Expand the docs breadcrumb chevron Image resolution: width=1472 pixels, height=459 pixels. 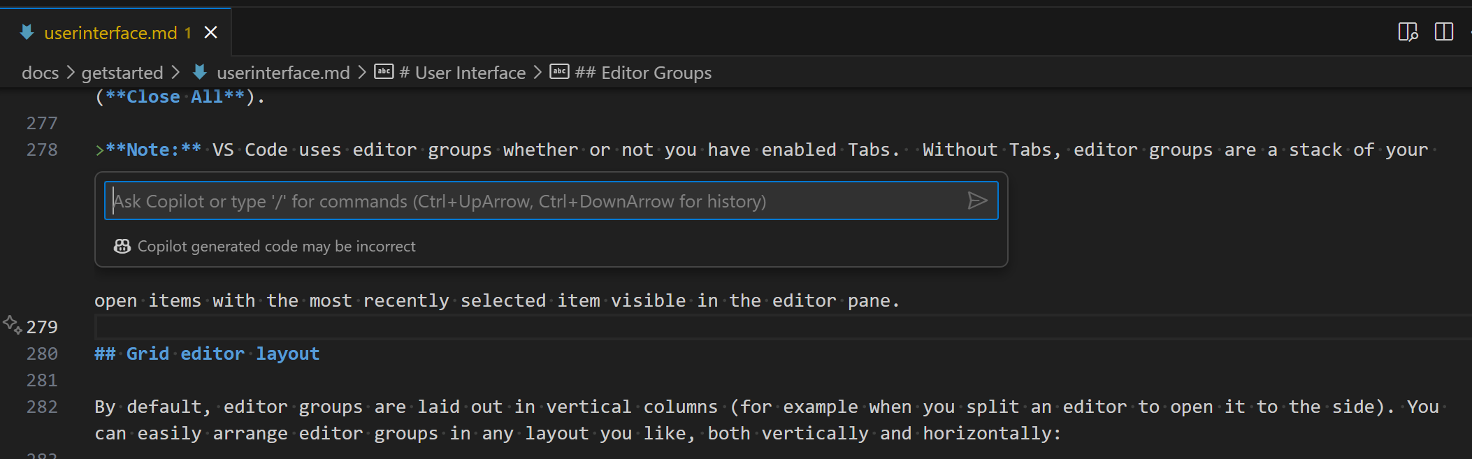coord(70,72)
